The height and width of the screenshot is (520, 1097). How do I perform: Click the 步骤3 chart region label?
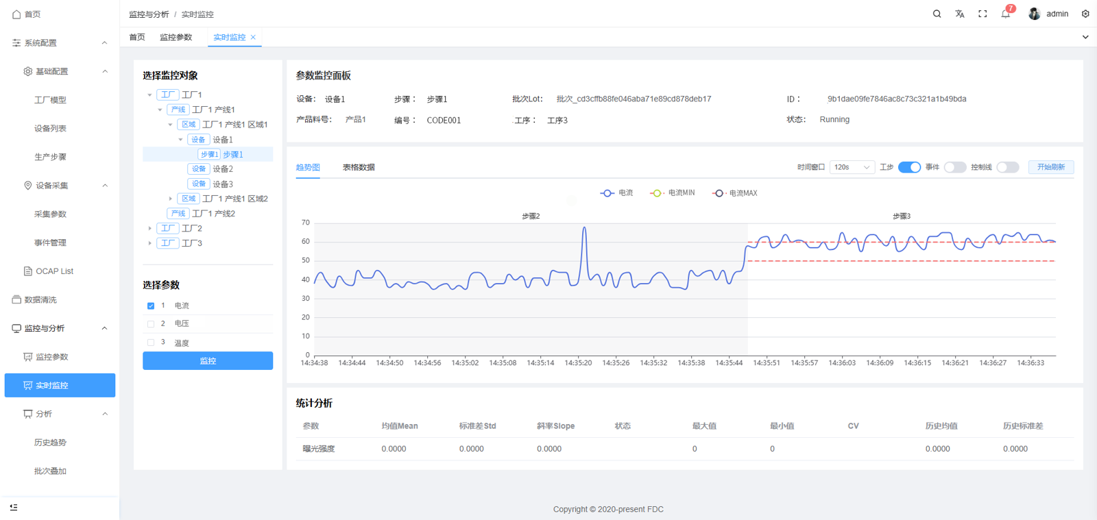pyautogui.click(x=902, y=216)
